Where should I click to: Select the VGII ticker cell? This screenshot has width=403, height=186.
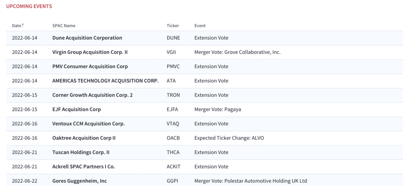click(x=171, y=52)
